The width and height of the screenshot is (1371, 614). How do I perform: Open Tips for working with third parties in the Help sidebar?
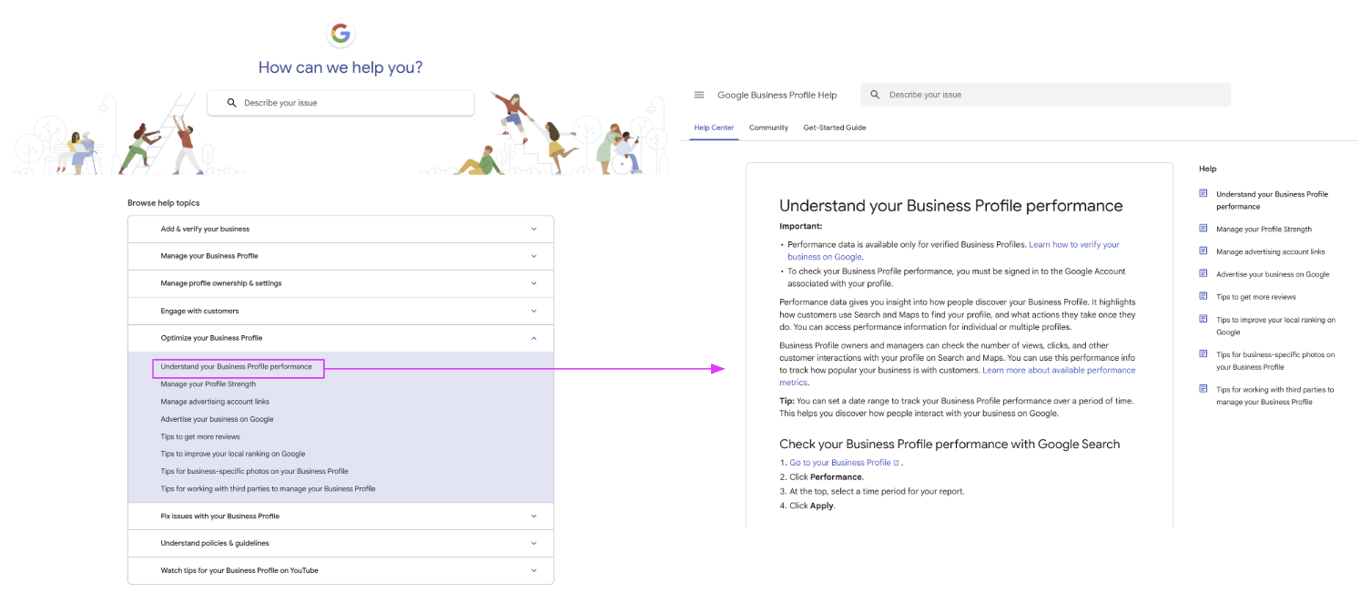tap(1275, 395)
